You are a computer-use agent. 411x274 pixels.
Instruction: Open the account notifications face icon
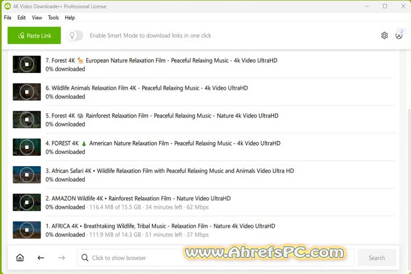click(398, 35)
